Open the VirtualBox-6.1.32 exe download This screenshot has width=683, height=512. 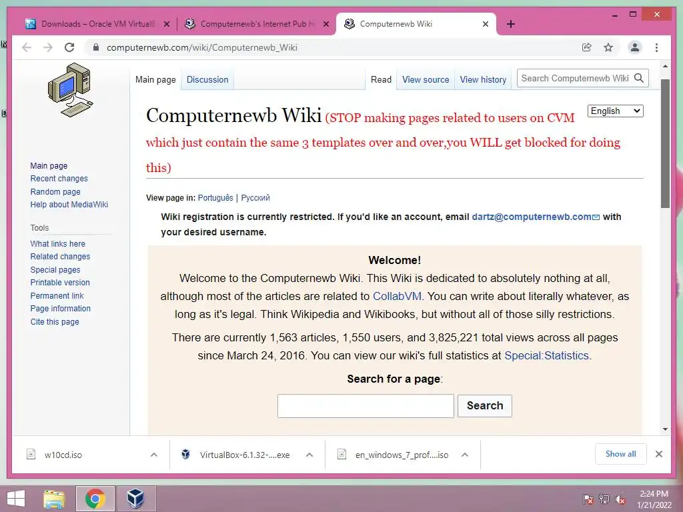point(244,455)
